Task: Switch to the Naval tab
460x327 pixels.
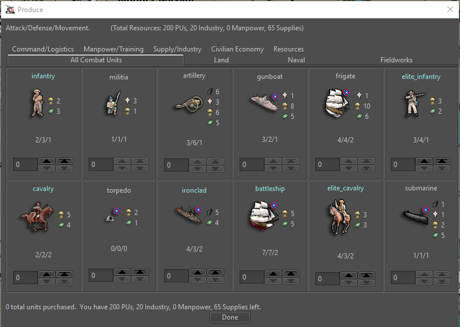Action: (296, 60)
